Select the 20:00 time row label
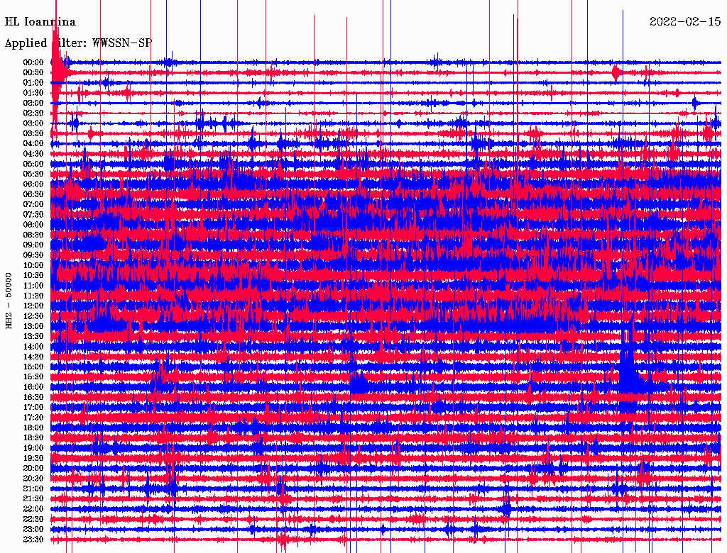This screenshot has height=553, width=727. [33, 468]
